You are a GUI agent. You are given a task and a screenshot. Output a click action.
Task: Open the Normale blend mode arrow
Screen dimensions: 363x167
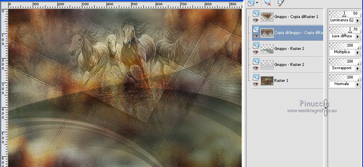[x=357, y=84]
